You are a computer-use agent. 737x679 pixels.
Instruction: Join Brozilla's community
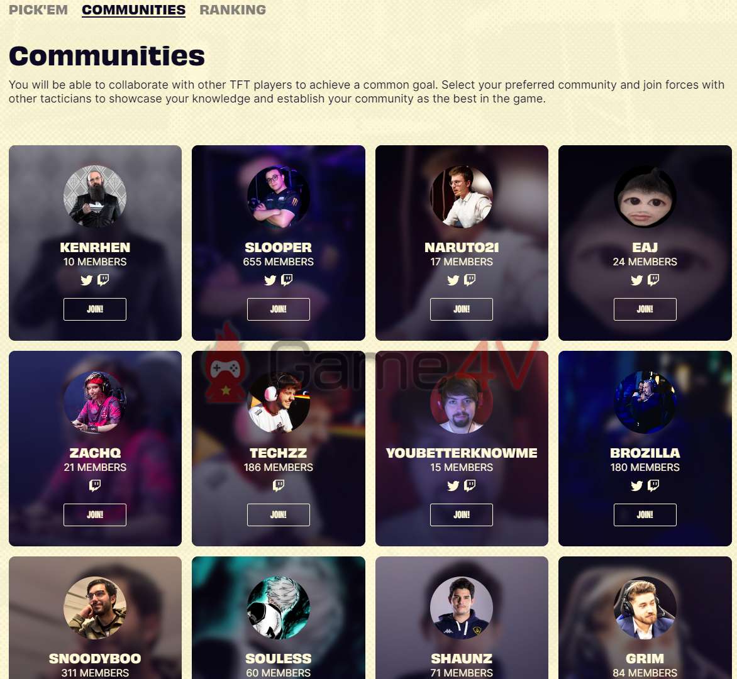[645, 514]
